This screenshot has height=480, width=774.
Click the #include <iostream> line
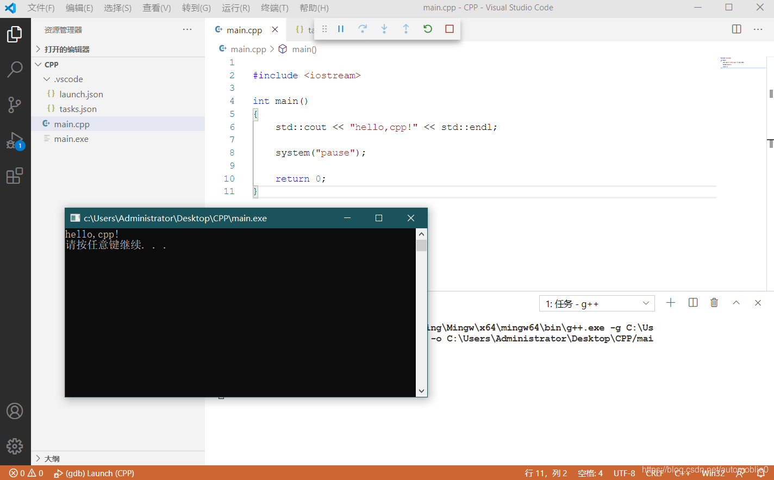307,76
